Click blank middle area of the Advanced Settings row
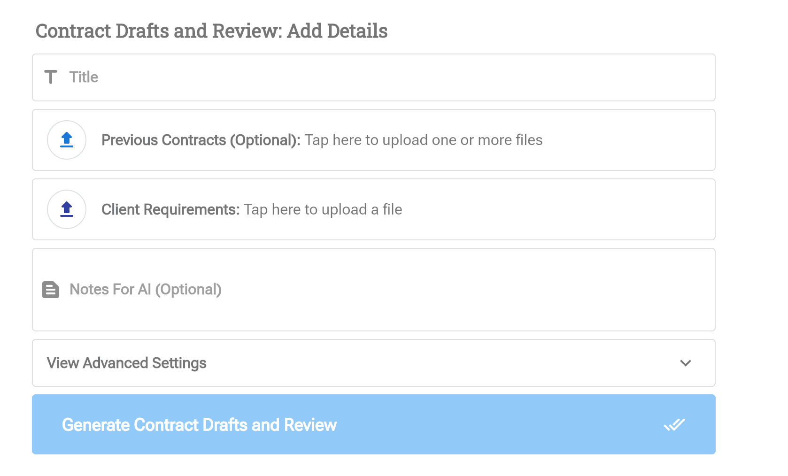Image resolution: width=788 pixels, height=476 pixels. click(423, 363)
